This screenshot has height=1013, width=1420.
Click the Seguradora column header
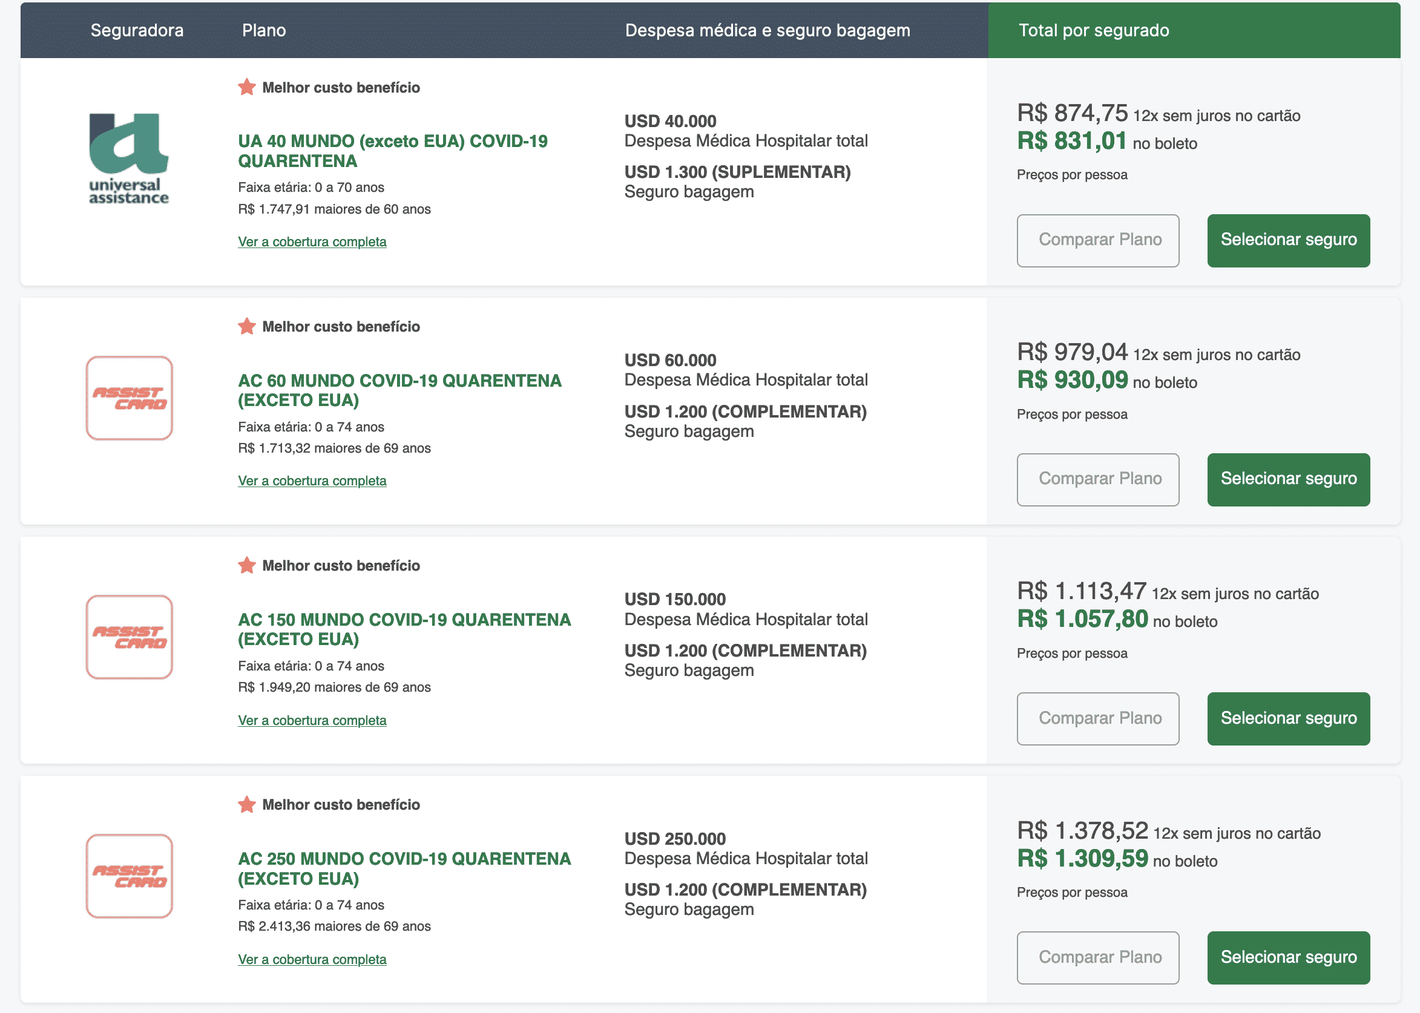click(x=137, y=30)
